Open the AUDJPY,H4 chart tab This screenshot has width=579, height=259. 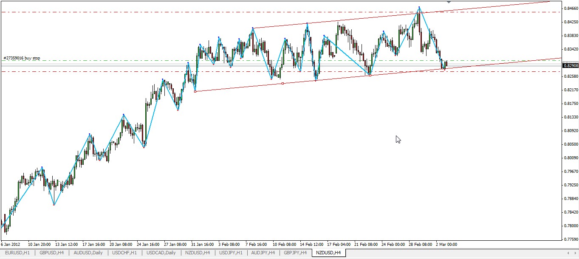click(263, 253)
